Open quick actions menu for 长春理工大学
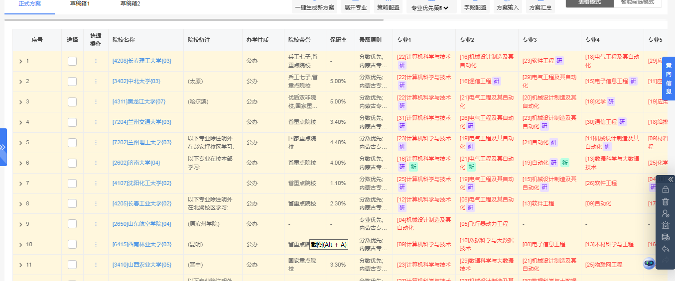Image resolution: width=675 pixels, height=281 pixels. (96, 61)
